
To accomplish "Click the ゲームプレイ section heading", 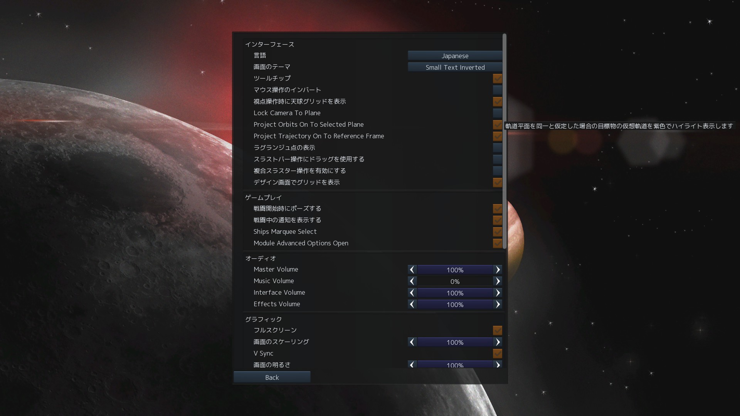I will click(x=264, y=198).
